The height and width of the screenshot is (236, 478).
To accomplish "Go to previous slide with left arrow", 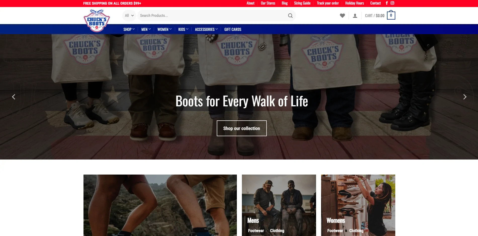I will (x=14, y=97).
